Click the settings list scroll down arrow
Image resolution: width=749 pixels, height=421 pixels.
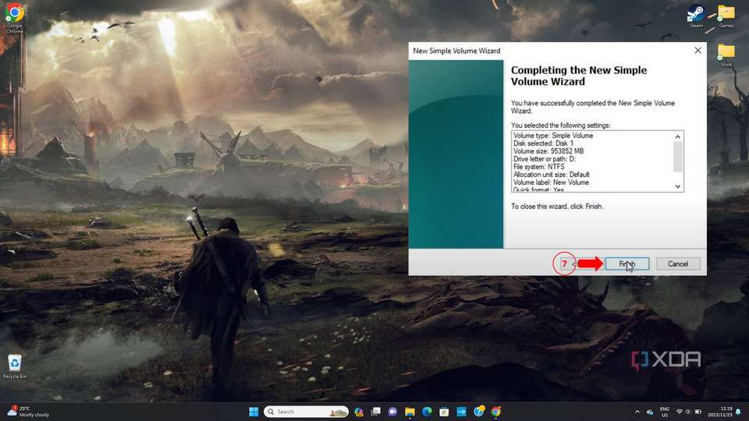click(x=677, y=186)
